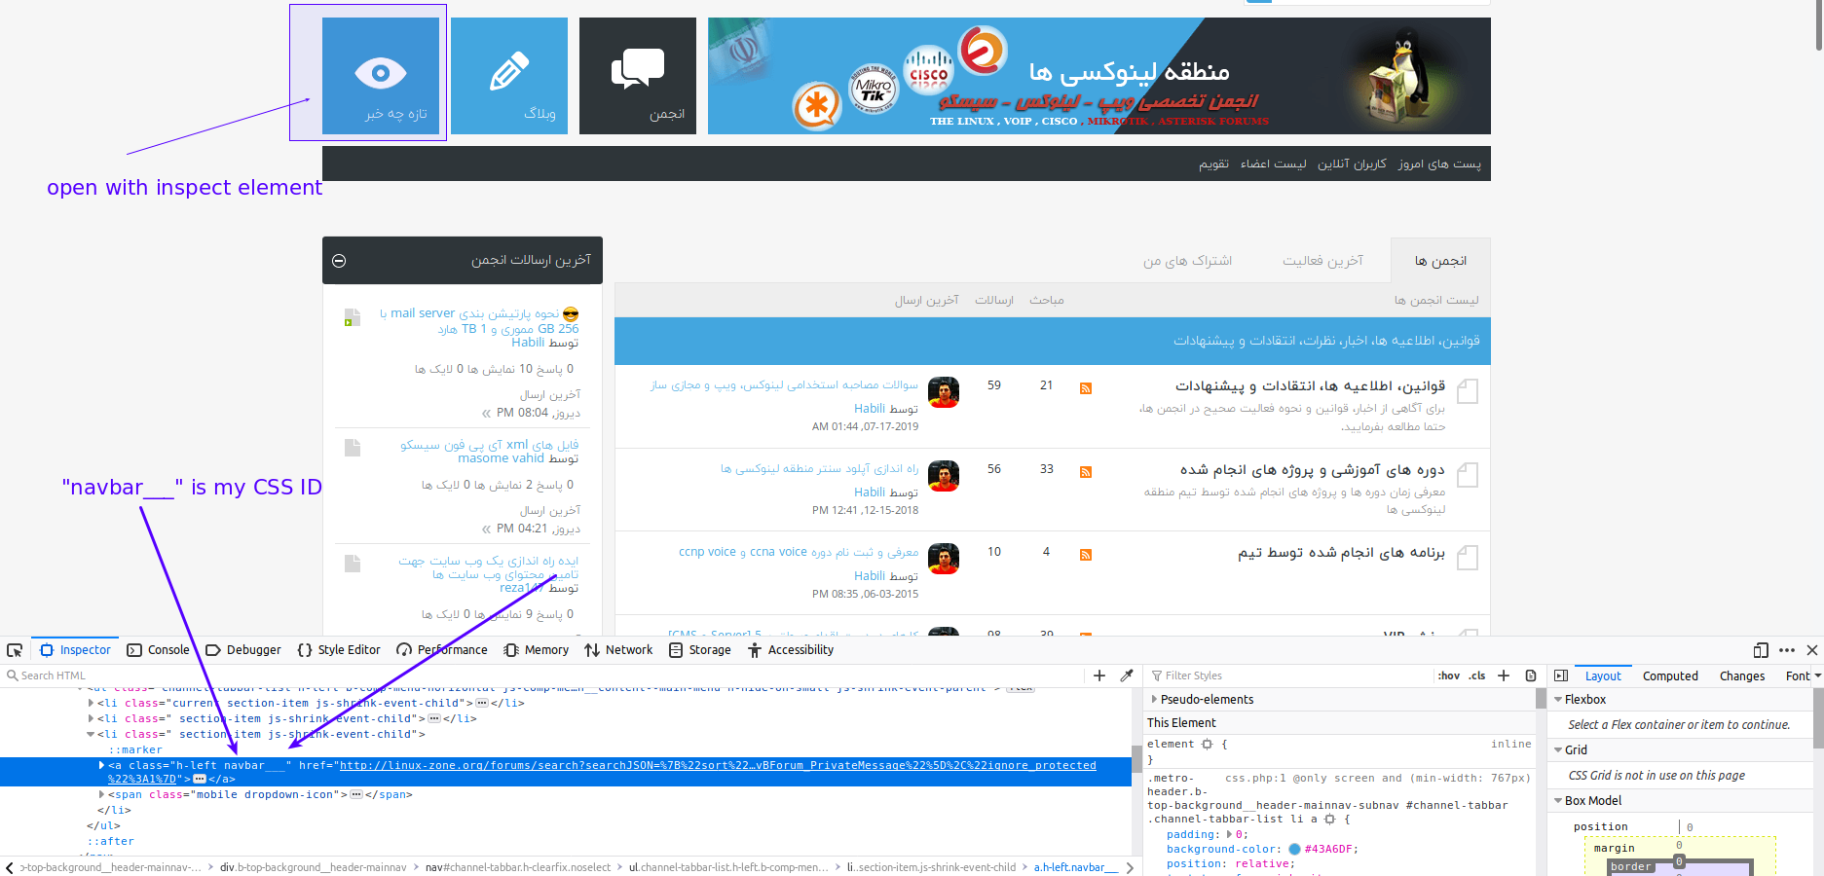Add a new CSS rule with plus icon

point(1504,675)
